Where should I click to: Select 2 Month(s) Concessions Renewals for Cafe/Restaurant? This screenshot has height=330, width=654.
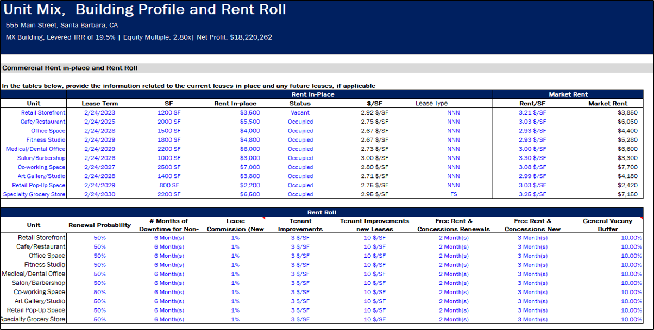point(452,246)
